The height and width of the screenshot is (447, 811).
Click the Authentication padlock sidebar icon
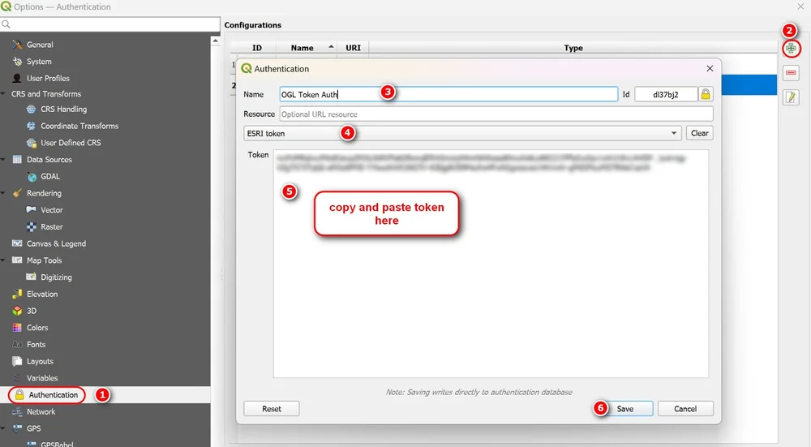pos(19,395)
